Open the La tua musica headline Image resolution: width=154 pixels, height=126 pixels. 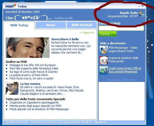click(x=30, y=84)
